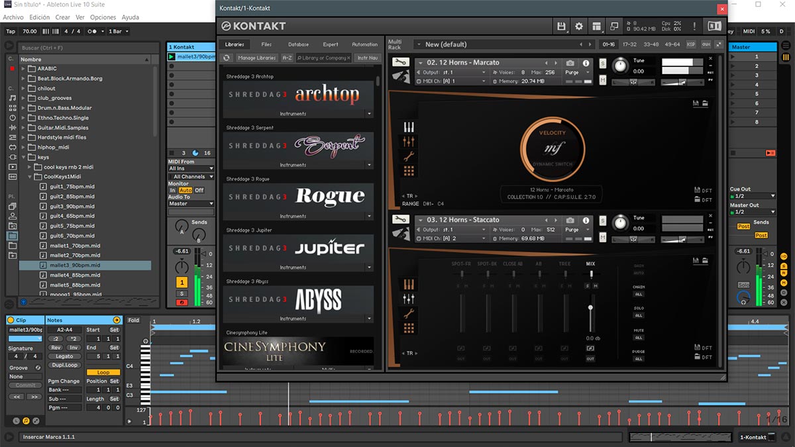Open MIDI From All Ins dropdown
Viewport: 795px width, 447px height.
tap(191, 169)
